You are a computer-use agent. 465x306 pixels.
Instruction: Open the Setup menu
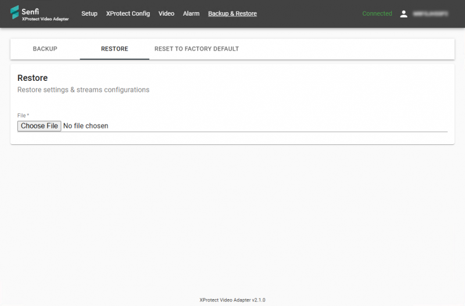[90, 13]
